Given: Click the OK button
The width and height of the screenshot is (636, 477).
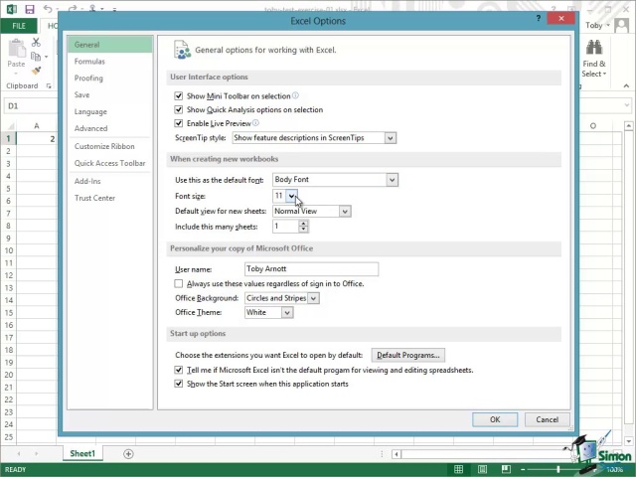Looking at the screenshot, I should click(495, 419).
